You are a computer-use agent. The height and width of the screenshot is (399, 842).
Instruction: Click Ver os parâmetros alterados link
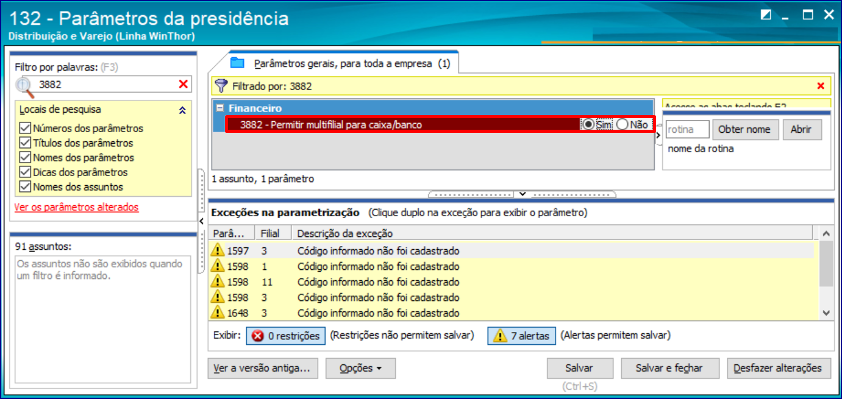tap(76, 207)
